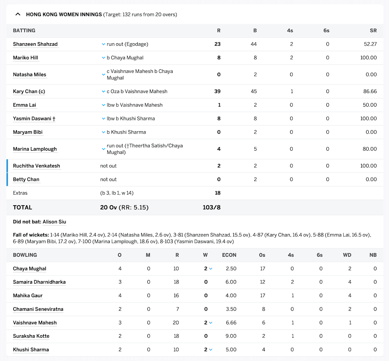Image resolution: width=389 pixels, height=361 pixels.
Task: Click chevron next to Emma Lai's lbw dismissal
Action: click(103, 105)
